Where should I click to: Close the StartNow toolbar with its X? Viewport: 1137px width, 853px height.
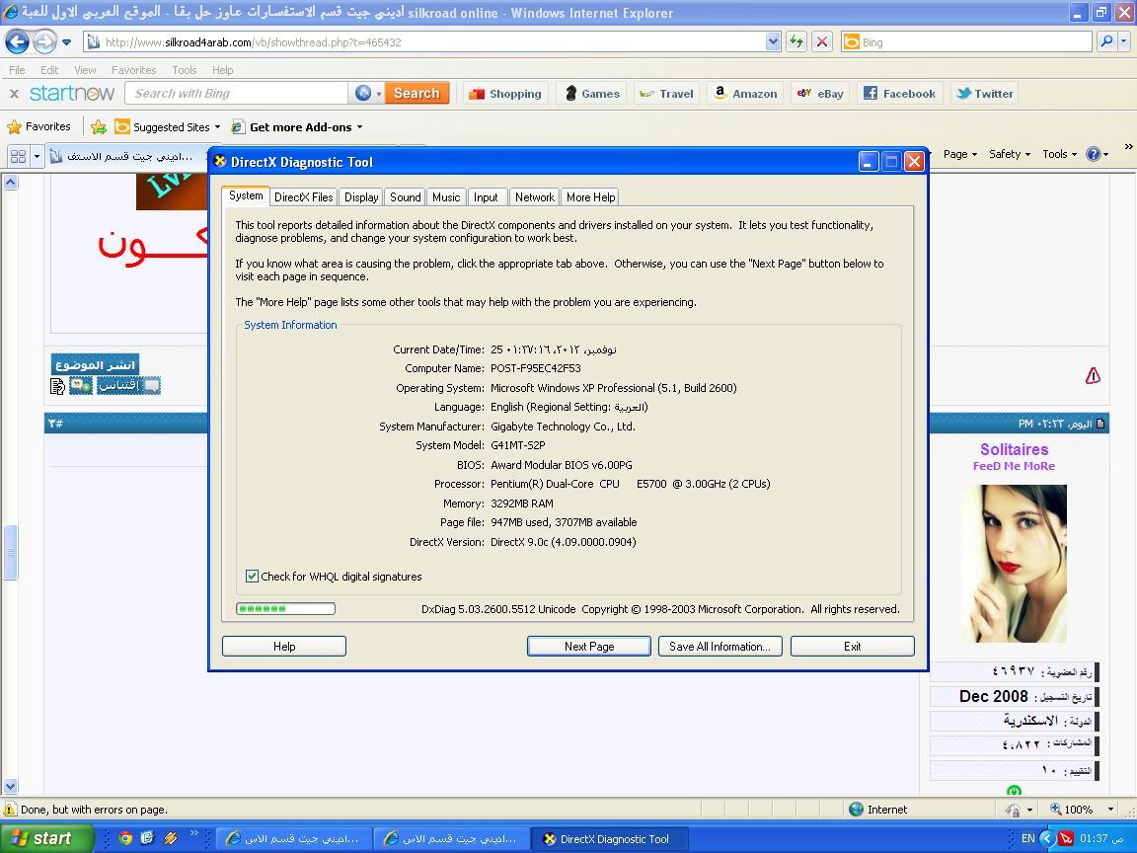click(14, 94)
